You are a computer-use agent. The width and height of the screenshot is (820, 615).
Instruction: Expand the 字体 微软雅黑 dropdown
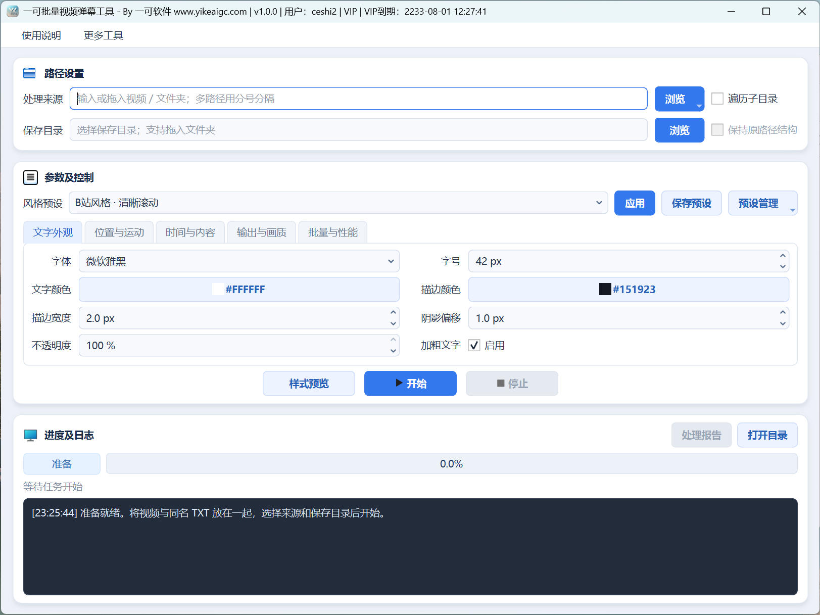coord(239,261)
